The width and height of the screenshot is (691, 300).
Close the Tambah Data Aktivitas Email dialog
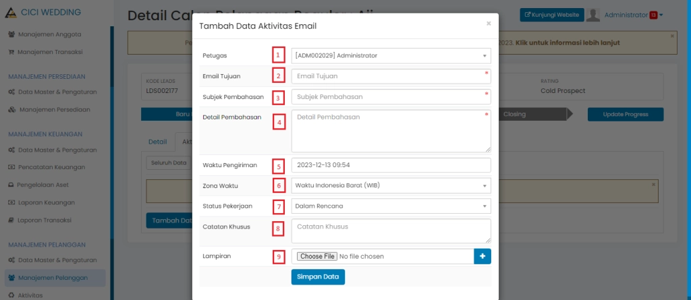click(489, 23)
